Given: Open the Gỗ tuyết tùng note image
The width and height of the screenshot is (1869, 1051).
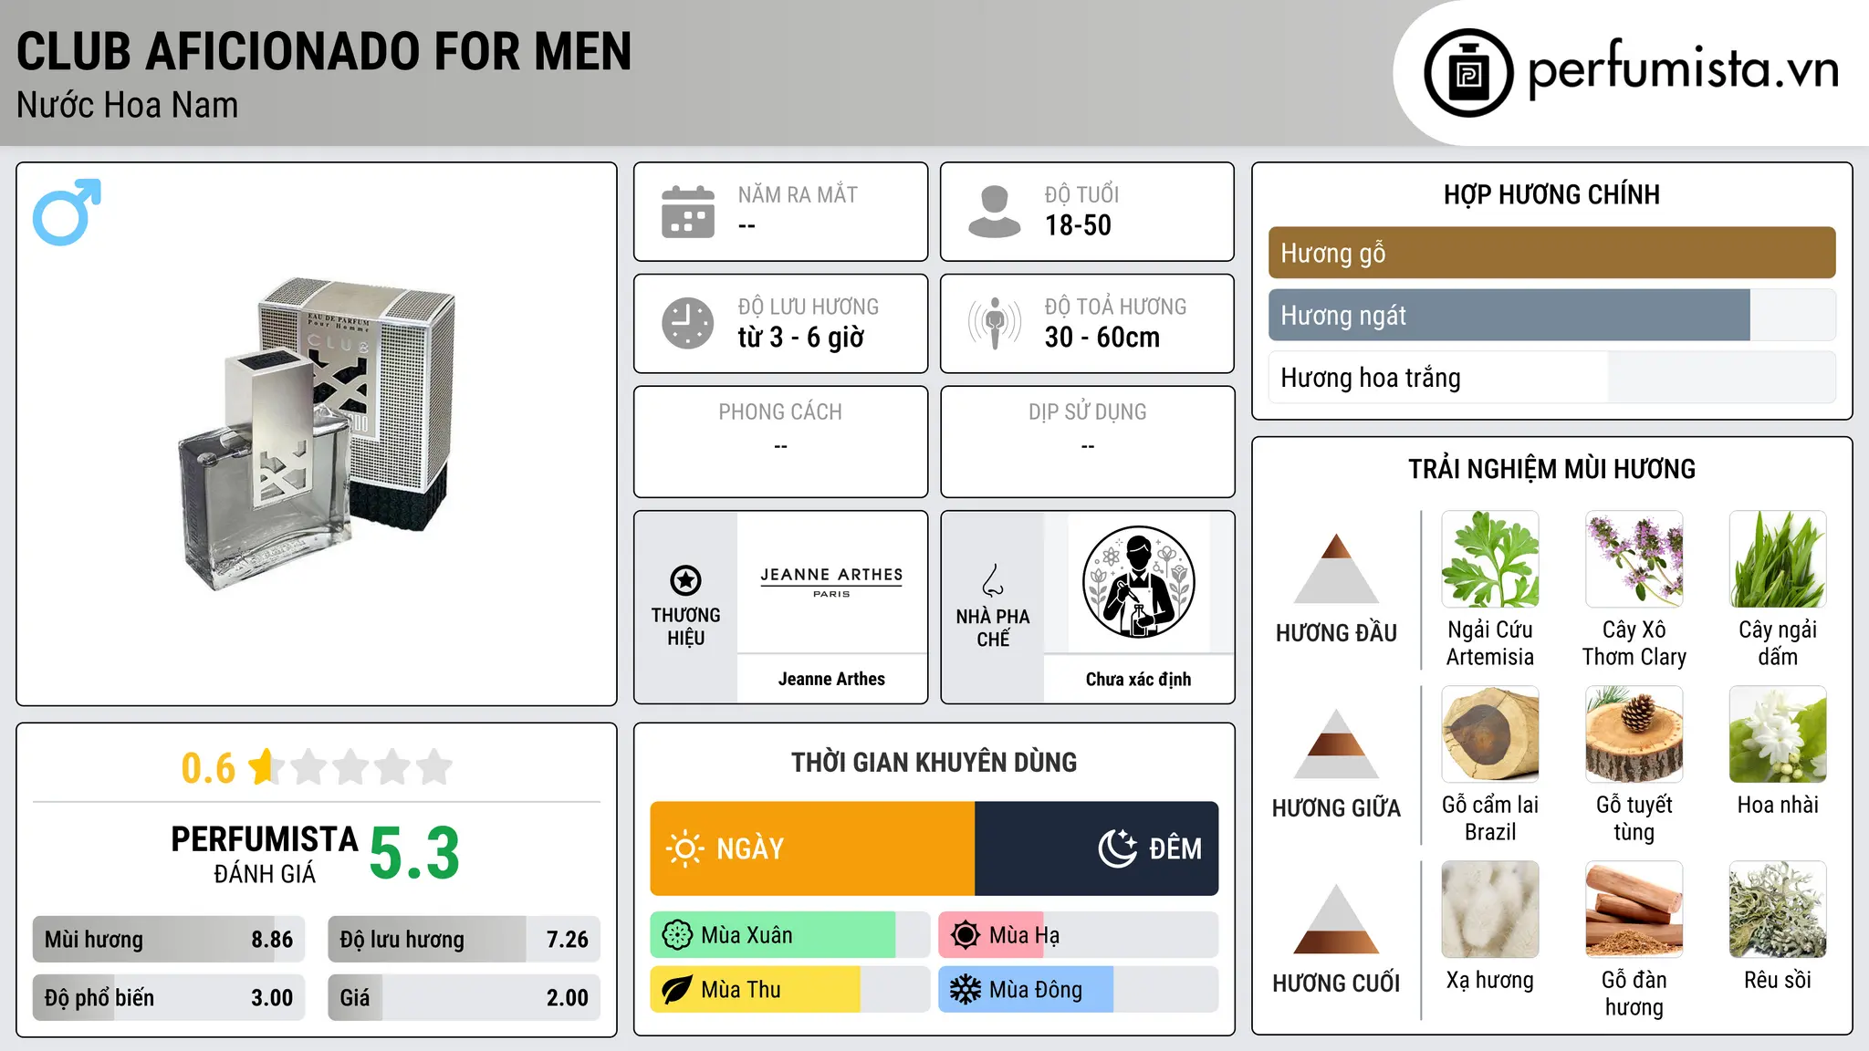Looking at the screenshot, I should pyautogui.click(x=1634, y=734).
